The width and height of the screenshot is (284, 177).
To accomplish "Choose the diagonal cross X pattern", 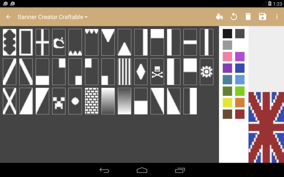I will tap(10, 101).
